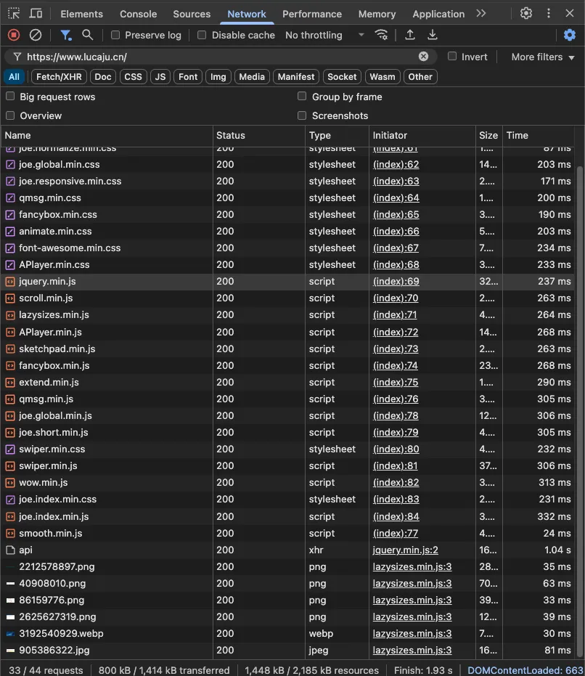Enable Preserve log checkbox
Image resolution: width=585 pixels, height=676 pixels.
point(115,35)
